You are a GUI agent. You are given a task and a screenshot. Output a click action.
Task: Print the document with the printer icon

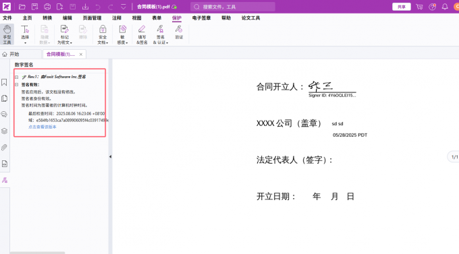click(x=47, y=7)
